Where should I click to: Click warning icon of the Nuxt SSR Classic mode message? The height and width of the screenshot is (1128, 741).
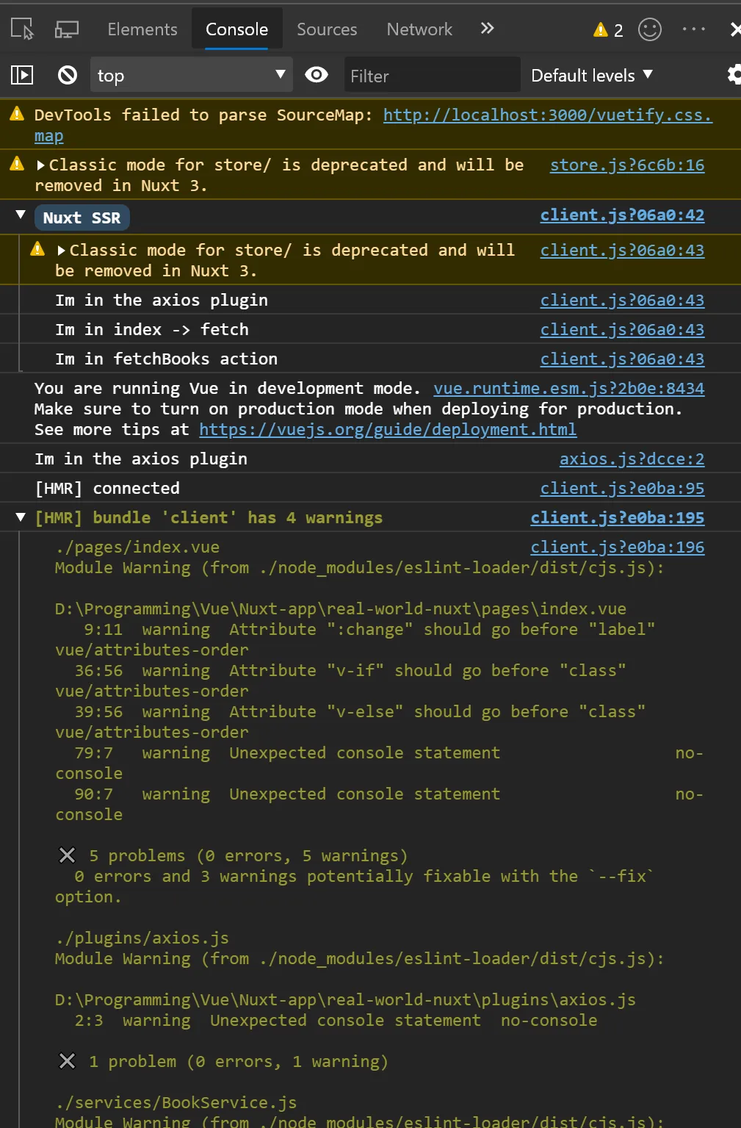[37, 249]
